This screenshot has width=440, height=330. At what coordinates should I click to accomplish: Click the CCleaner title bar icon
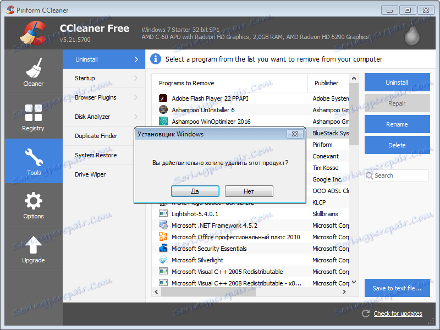[10, 10]
